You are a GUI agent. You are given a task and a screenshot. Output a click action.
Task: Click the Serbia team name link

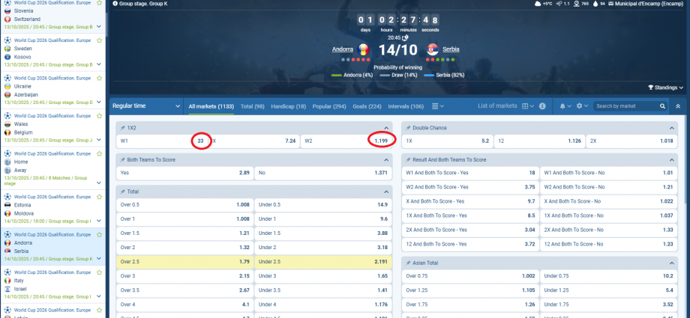coord(451,49)
